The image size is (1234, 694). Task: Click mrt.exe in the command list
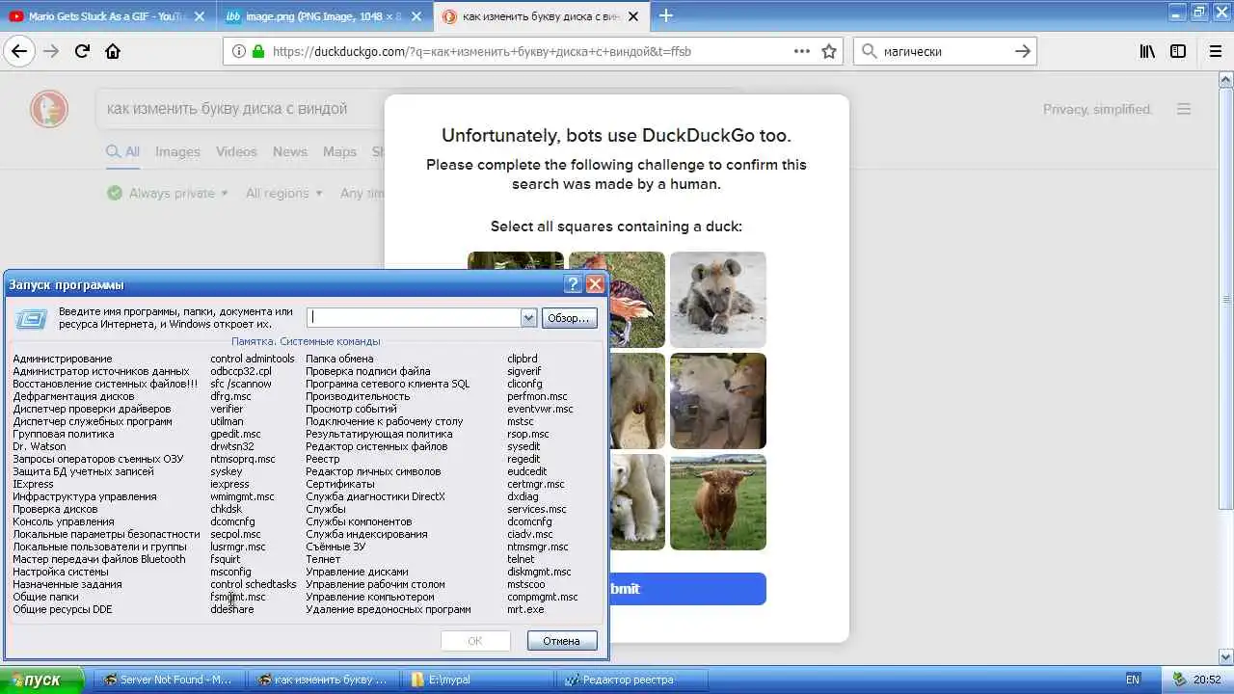click(x=525, y=609)
